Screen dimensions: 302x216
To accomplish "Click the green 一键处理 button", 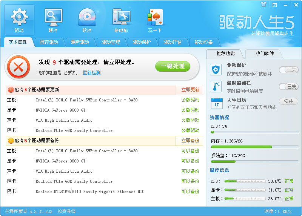I will pyautogui.click(x=173, y=66).
